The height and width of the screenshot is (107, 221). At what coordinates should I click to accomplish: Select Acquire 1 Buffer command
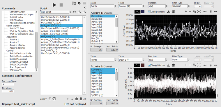pos(17,45)
